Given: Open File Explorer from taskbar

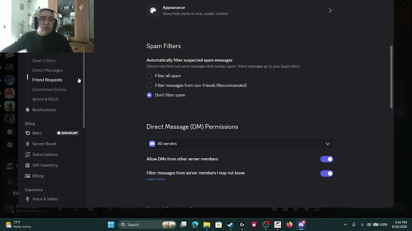Looking at the screenshot, I should [207, 225].
